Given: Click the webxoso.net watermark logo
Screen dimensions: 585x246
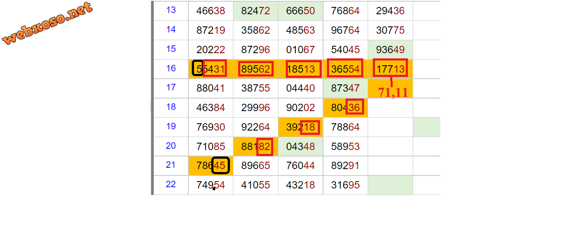Looking at the screenshot, I should pos(48,23).
